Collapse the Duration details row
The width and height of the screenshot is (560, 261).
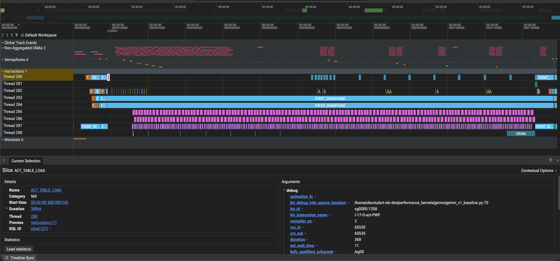pyautogui.click(x=7, y=208)
